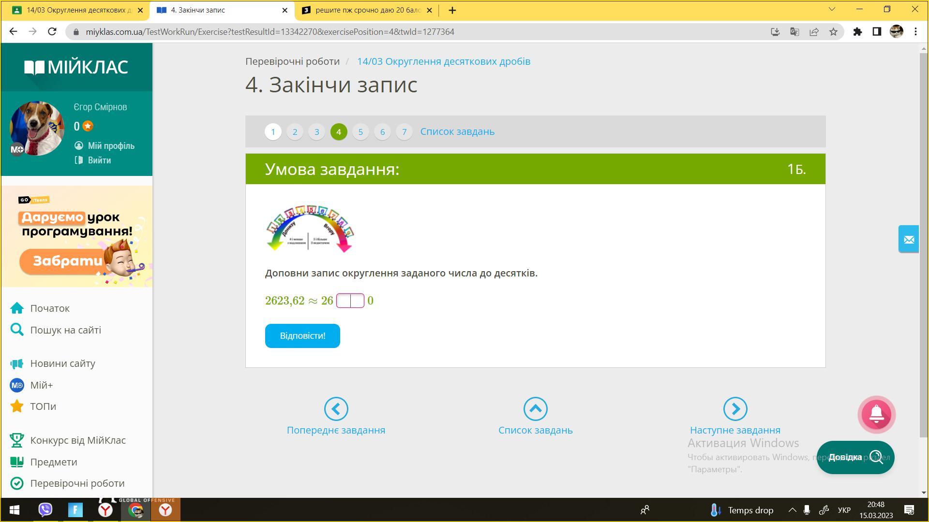Toggle the browser side panel icon
Image resolution: width=929 pixels, height=522 pixels.
tap(877, 32)
